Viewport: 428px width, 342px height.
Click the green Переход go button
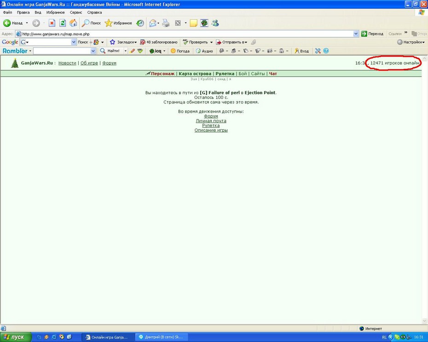tap(372, 34)
